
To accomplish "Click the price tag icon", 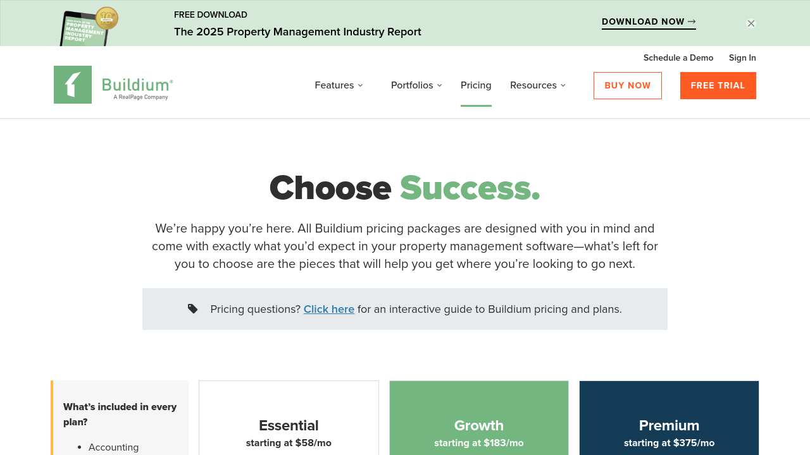I will coord(193,309).
